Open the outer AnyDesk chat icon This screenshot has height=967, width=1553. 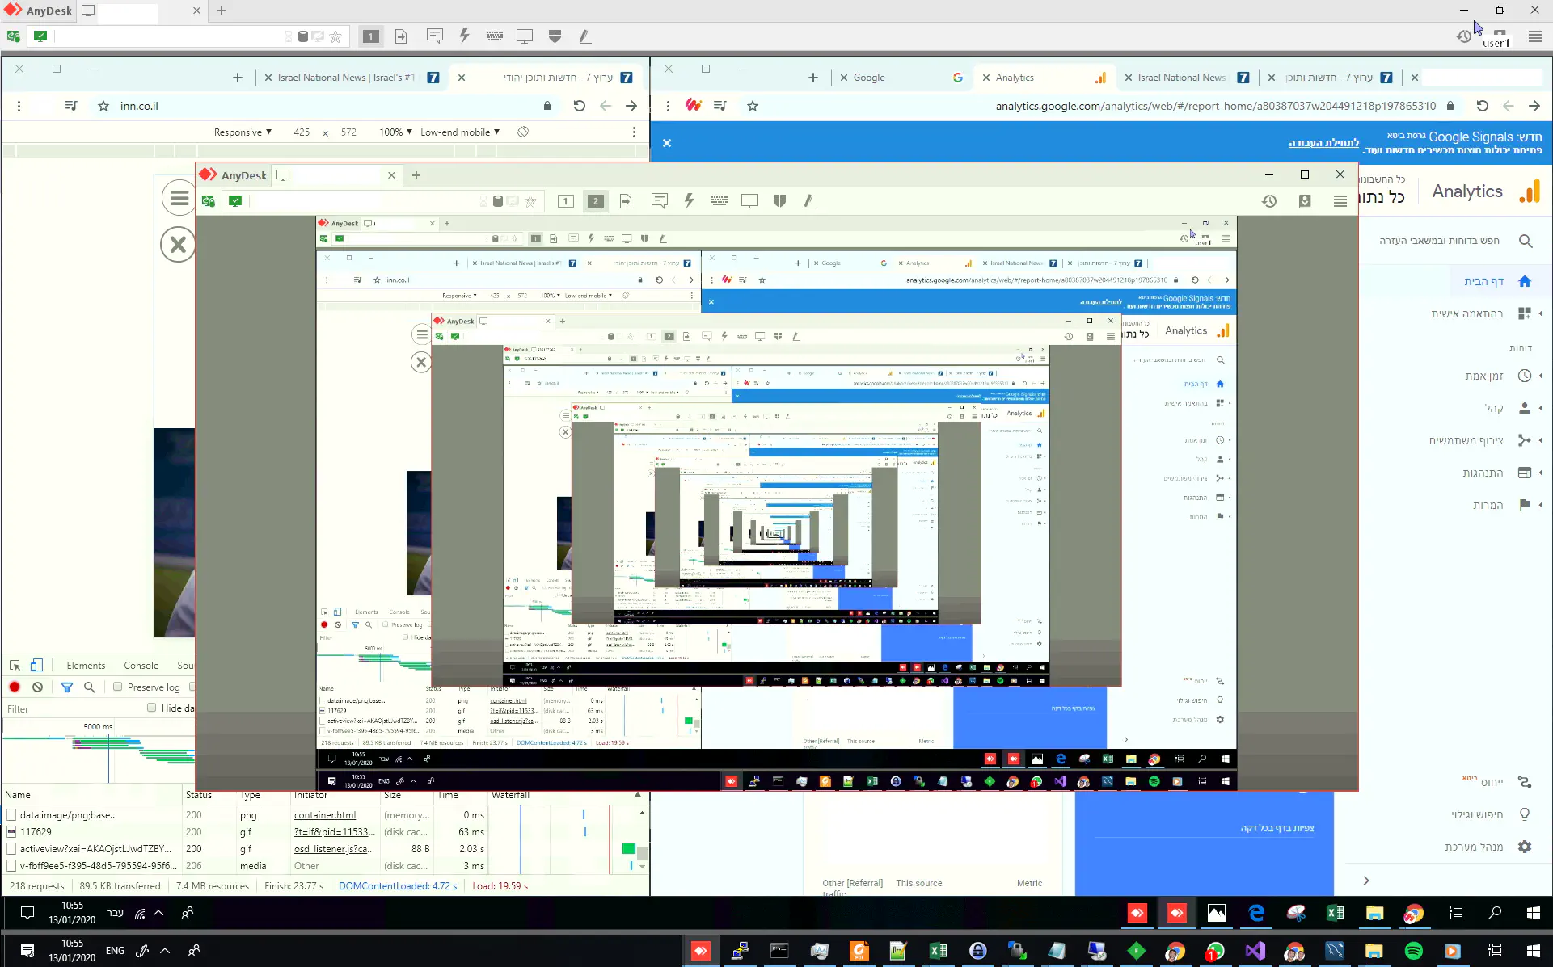click(x=434, y=36)
